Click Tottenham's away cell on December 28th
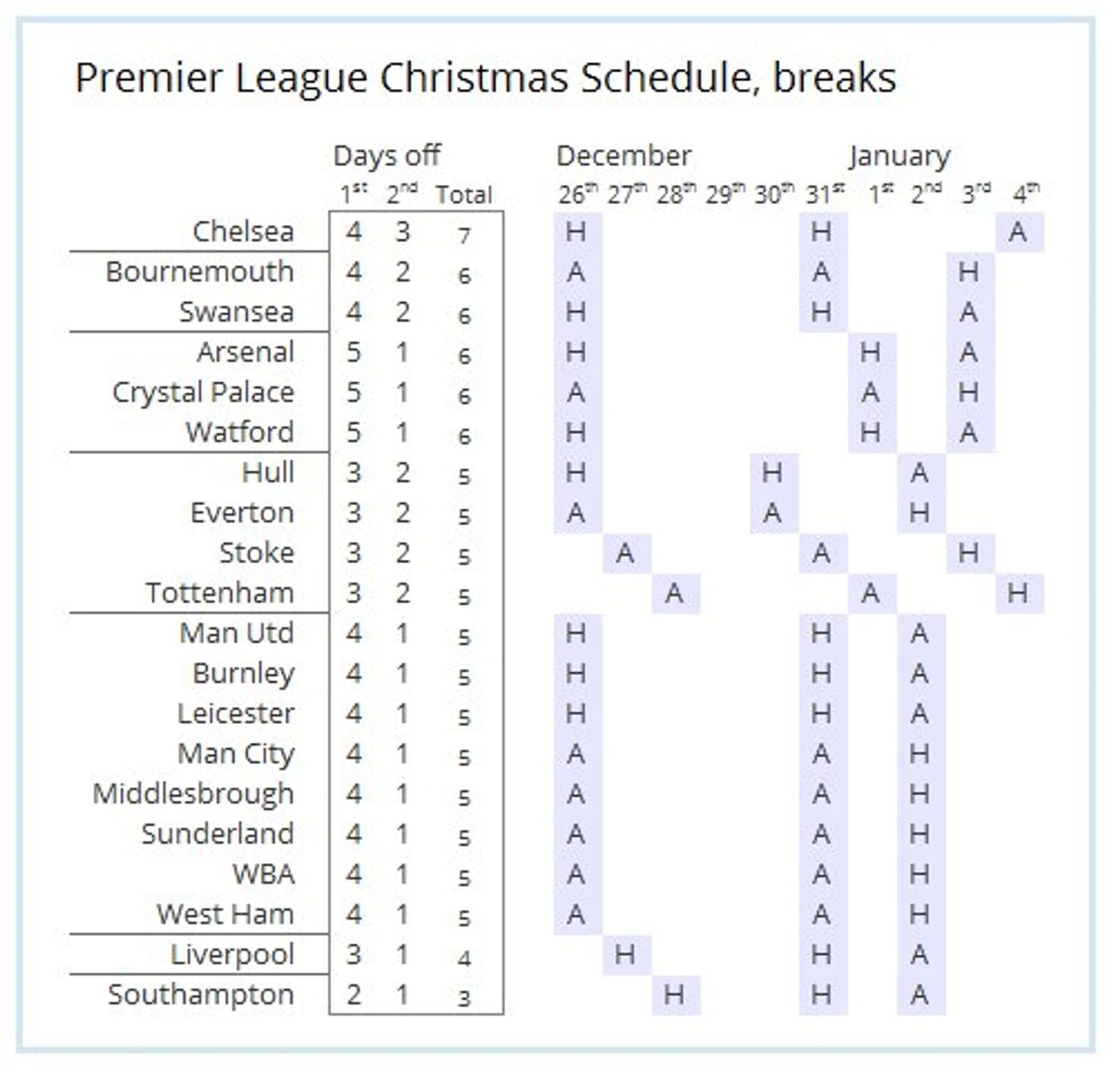The height and width of the screenshot is (1073, 1111). click(674, 593)
